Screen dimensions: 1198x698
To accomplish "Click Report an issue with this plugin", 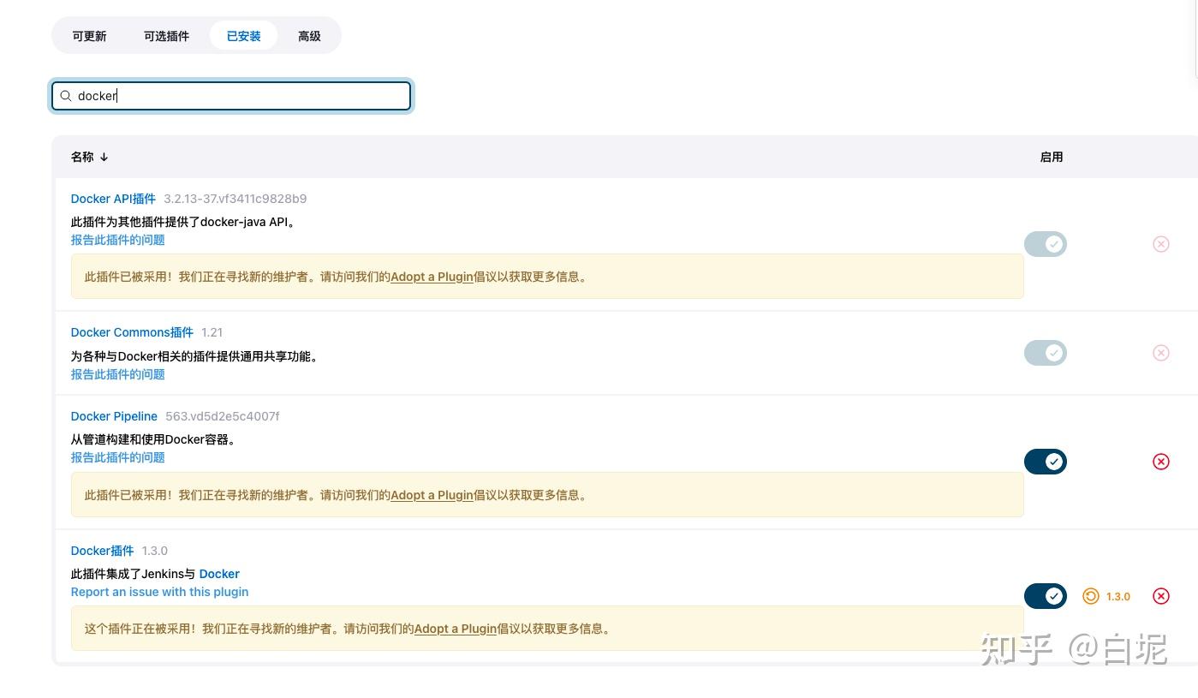I will click(x=159, y=592).
